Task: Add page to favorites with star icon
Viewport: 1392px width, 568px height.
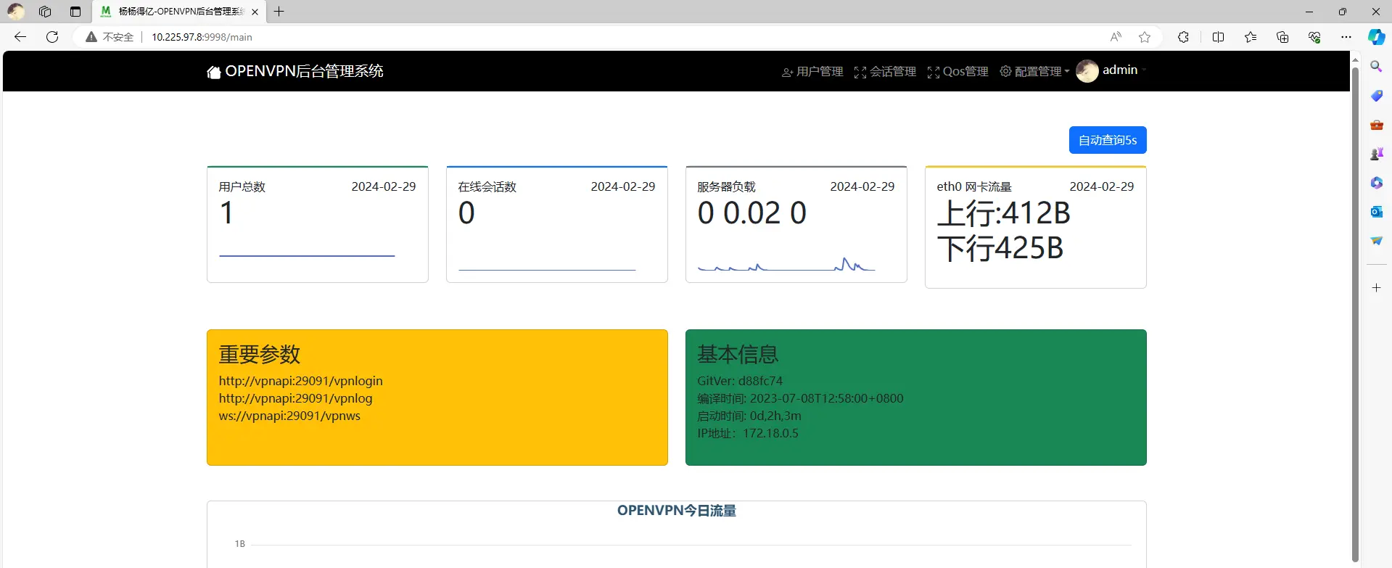Action: pyautogui.click(x=1145, y=37)
